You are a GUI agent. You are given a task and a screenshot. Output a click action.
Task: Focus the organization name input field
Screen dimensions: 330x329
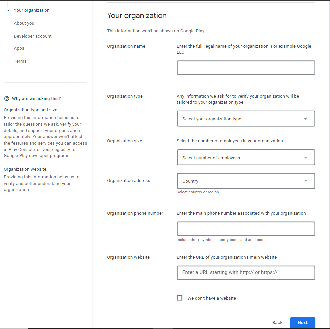[246, 68]
